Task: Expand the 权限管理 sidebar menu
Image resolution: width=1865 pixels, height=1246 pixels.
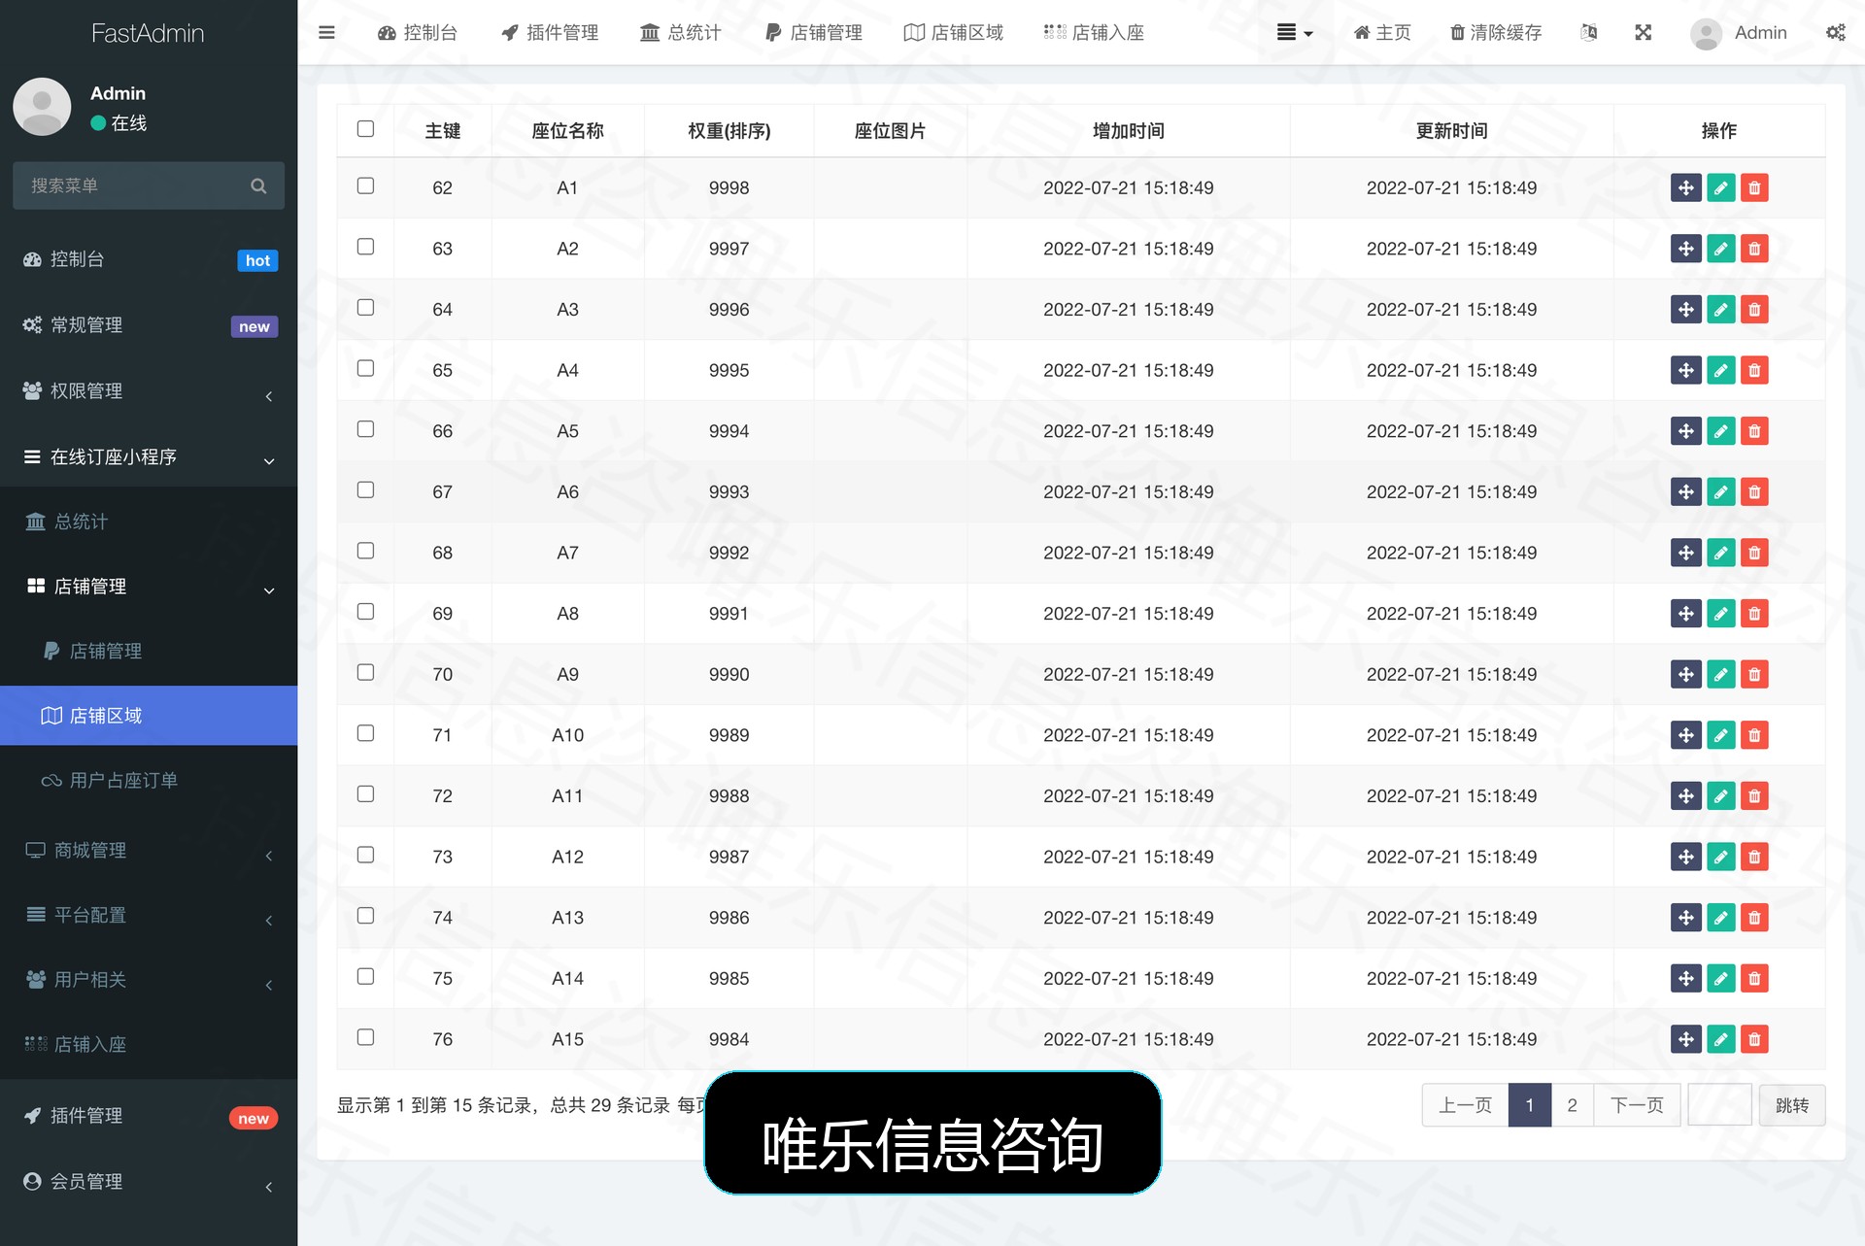Action: point(149,391)
